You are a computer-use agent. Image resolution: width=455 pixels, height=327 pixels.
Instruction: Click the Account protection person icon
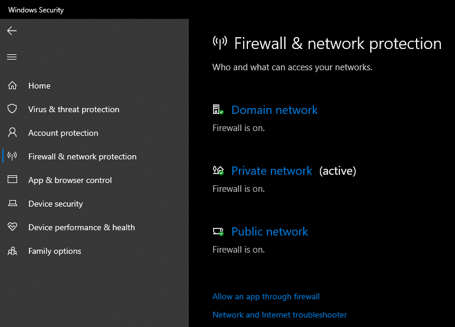(12, 133)
